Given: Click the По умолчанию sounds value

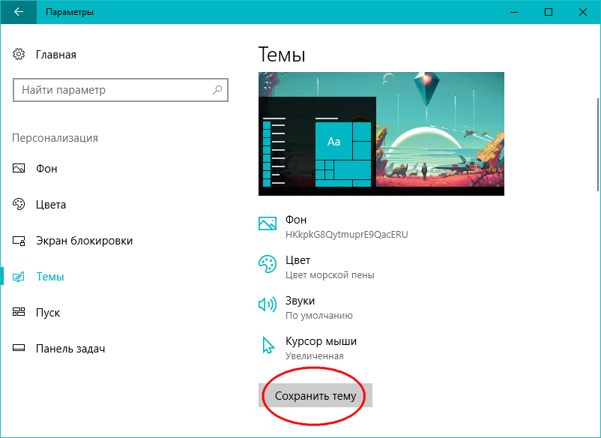Looking at the screenshot, I should [x=319, y=316].
